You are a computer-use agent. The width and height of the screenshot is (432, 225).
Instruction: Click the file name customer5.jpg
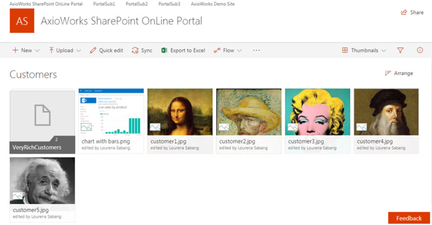tap(31, 210)
